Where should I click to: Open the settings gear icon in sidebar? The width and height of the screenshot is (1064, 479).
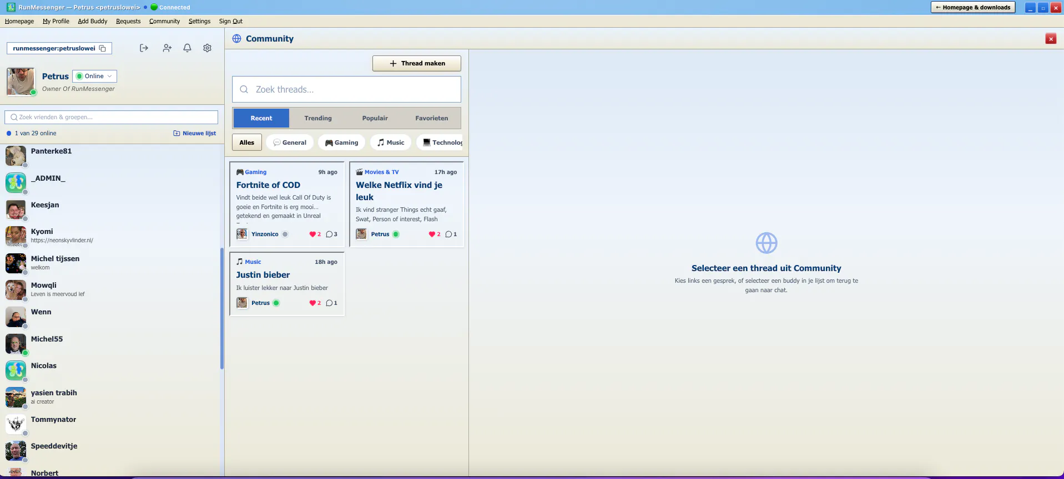click(x=207, y=48)
